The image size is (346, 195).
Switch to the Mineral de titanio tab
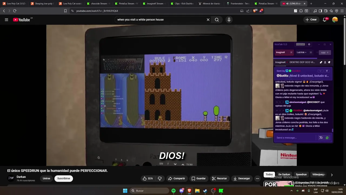coord(210,4)
